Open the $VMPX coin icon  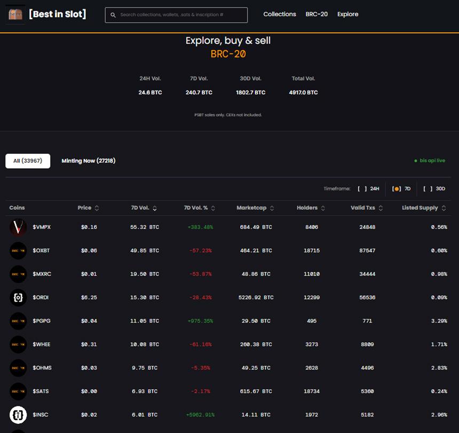[18, 227]
